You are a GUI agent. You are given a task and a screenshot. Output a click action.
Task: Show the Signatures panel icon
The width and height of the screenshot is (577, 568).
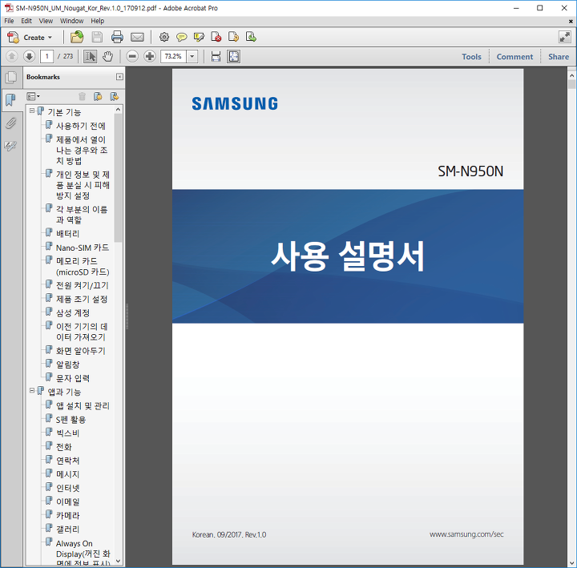[11, 146]
